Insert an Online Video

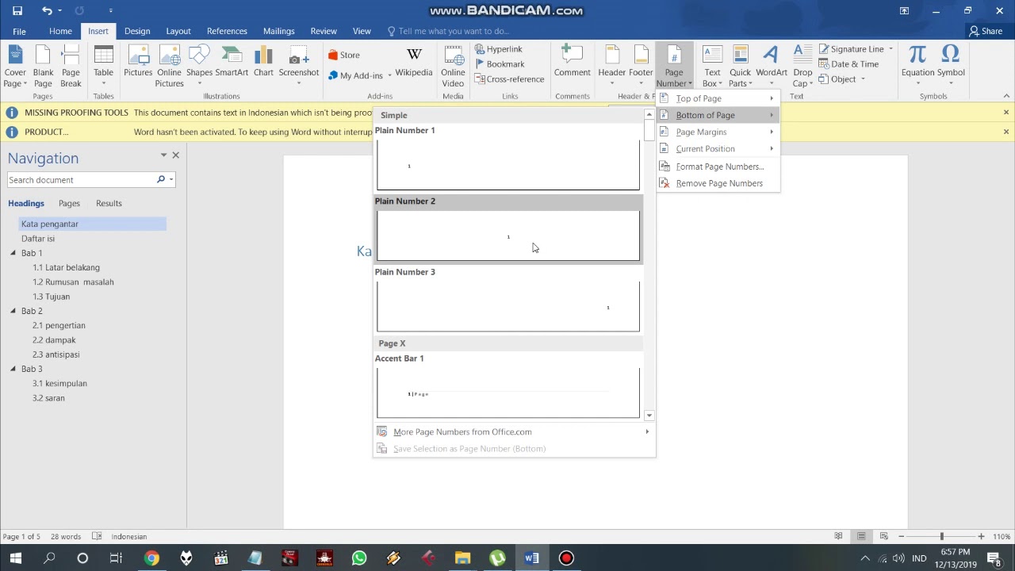point(453,67)
